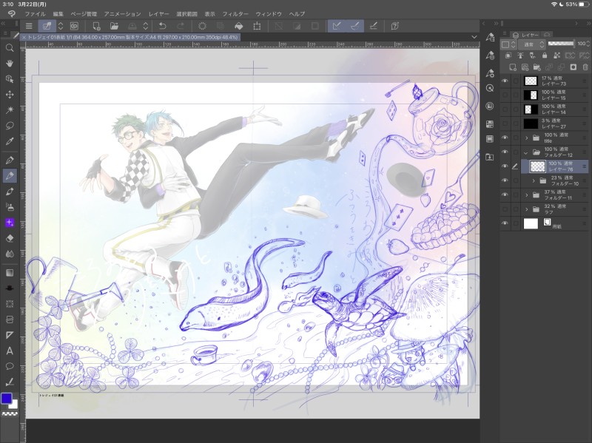Open canvas tab list chevron
592x443 pixels.
474,37
